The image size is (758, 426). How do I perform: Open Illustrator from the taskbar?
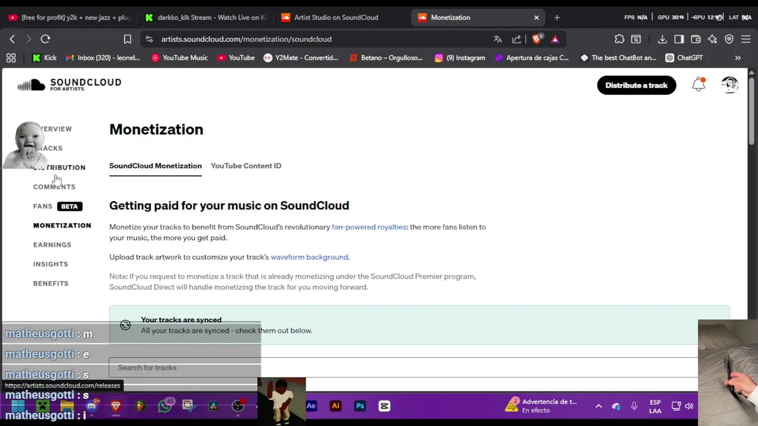(x=335, y=406)
